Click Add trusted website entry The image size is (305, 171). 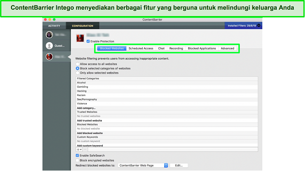click(x=90, y=120)
